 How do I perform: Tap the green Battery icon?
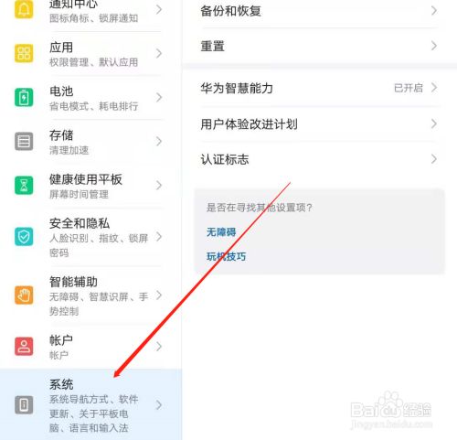tap(24, 97)
